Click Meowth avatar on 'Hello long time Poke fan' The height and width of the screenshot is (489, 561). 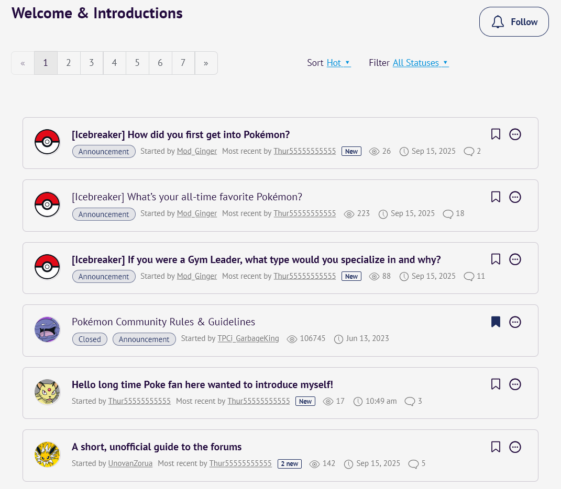coord(47,392)
